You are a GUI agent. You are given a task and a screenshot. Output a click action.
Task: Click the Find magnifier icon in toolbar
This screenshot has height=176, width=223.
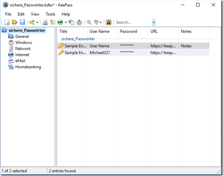[89, 22]
